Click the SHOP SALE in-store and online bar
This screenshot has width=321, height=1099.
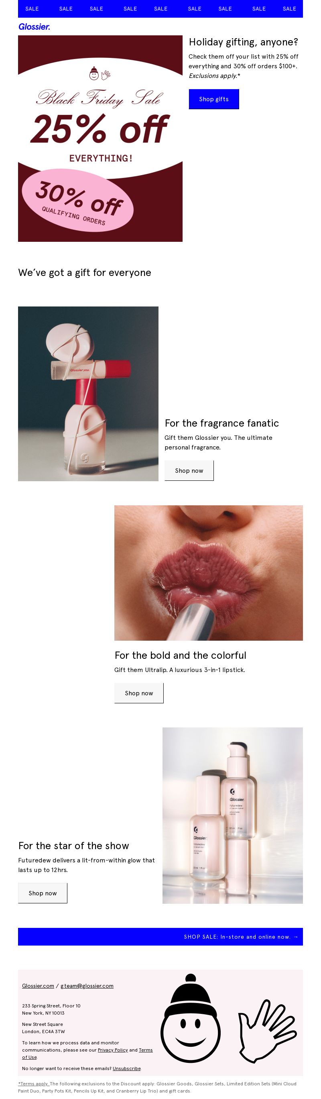160,936
